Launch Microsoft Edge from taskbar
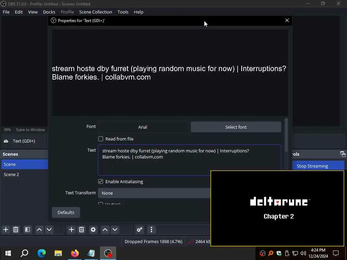The height and width of the screenshot is (260, 347). click(41, 253)
